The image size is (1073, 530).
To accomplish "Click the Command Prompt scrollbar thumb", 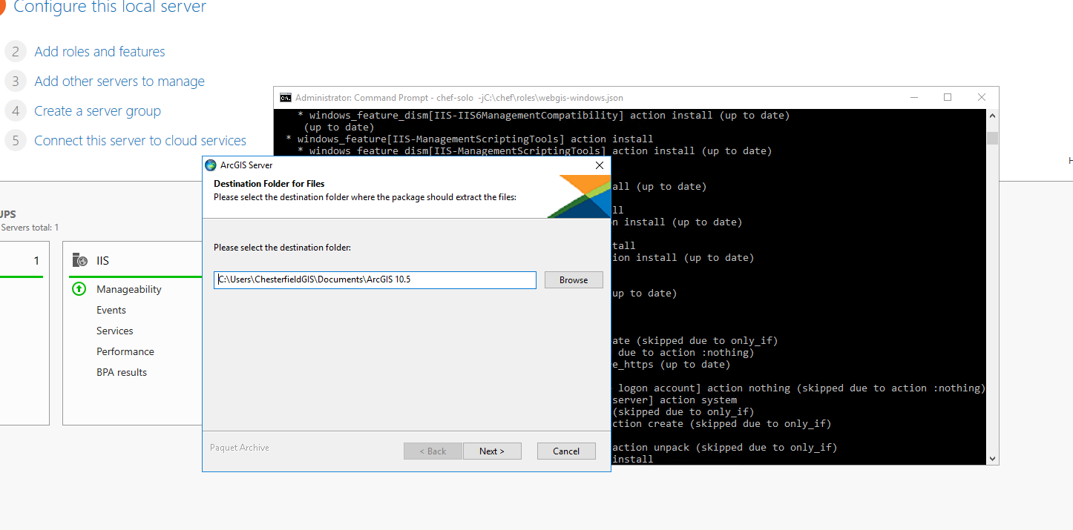I will [992, 138].
